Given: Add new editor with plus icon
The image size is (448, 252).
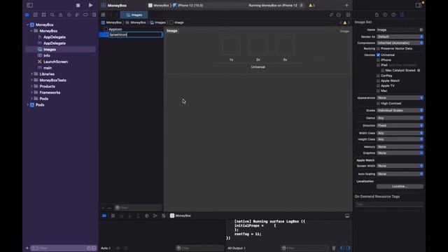Looking at the screenshot, I should (347, 5).
